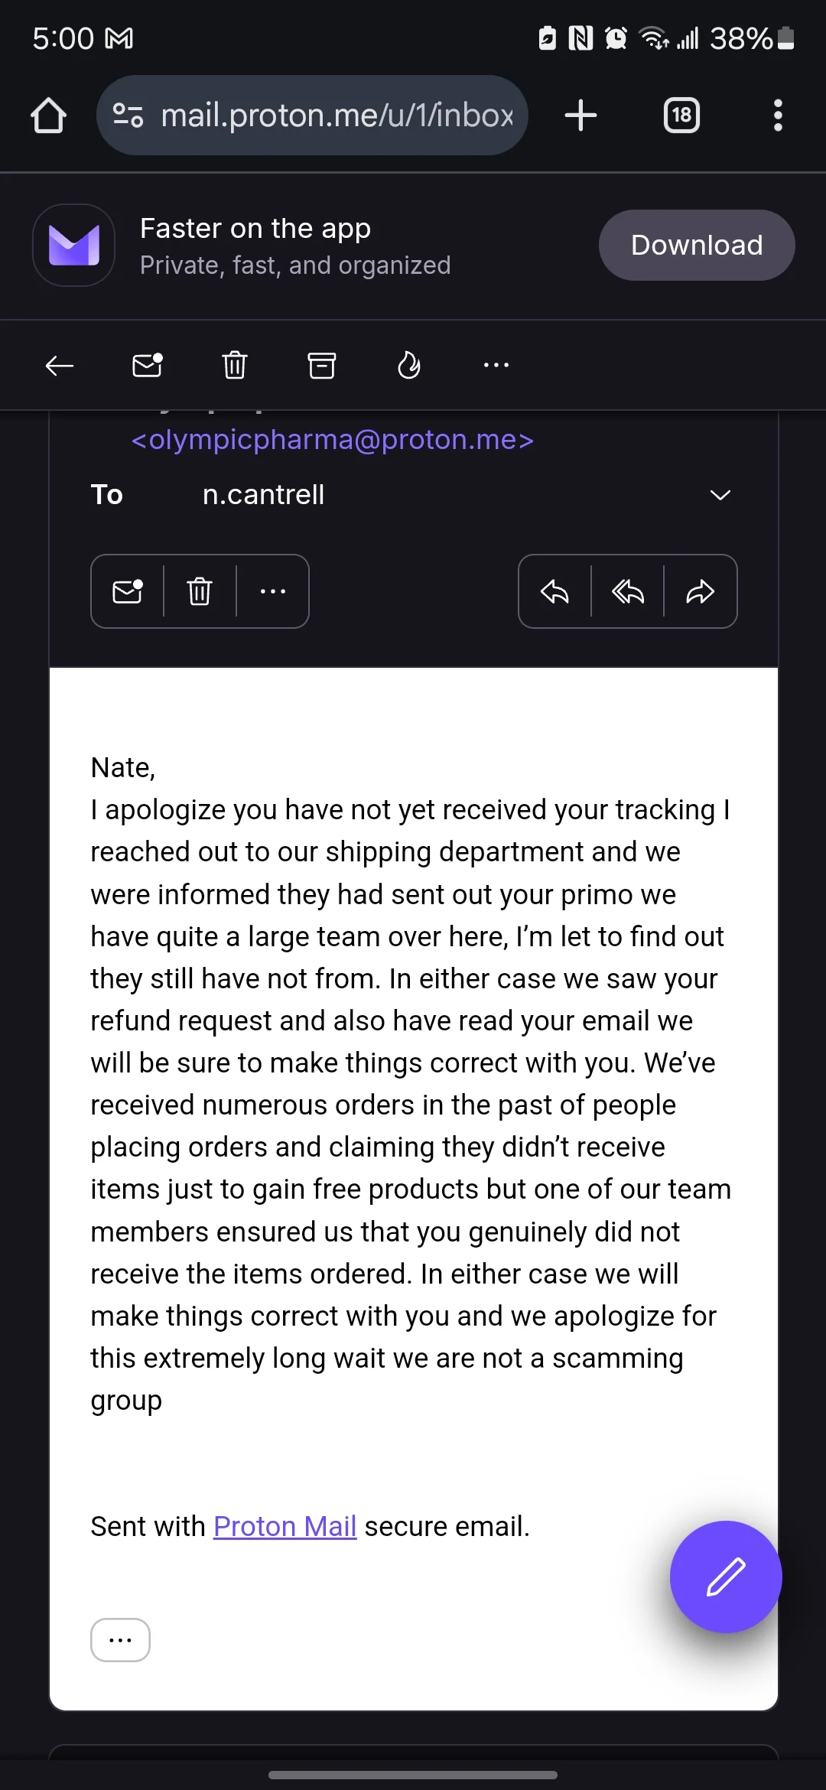Delete this message with trash button
The width and height of the screenshot is (826, 1790).
(200, 591)
